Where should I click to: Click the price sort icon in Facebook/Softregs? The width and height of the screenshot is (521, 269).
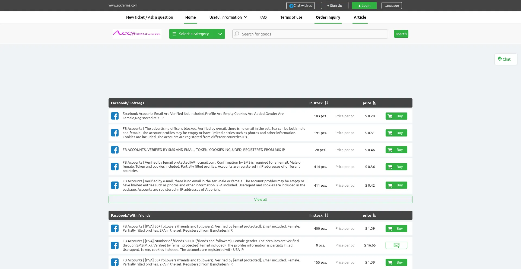pyautogui.click(x=374, y=103)
